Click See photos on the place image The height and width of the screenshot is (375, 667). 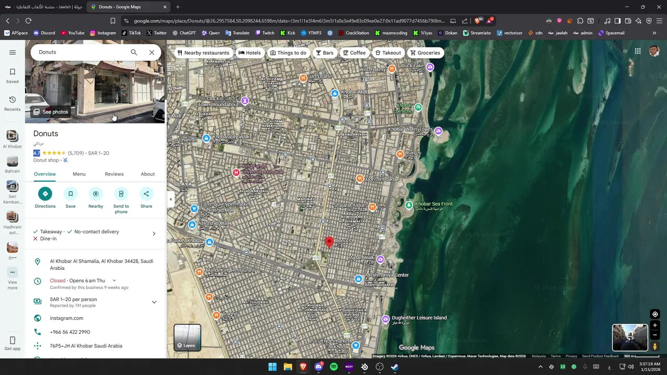point(51,112)
